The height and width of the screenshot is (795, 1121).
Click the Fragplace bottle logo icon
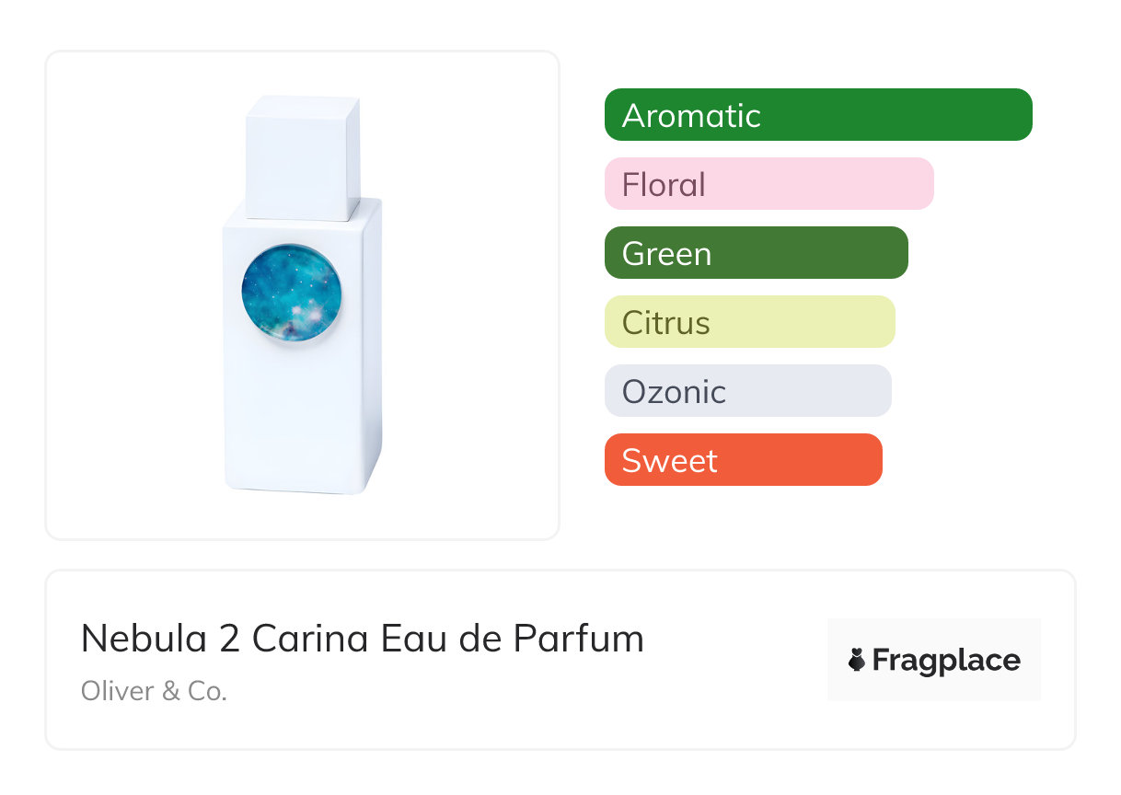(857, 660)
